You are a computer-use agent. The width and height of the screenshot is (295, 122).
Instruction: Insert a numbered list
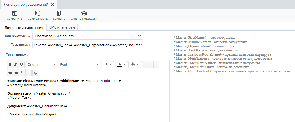coord(28,73)
